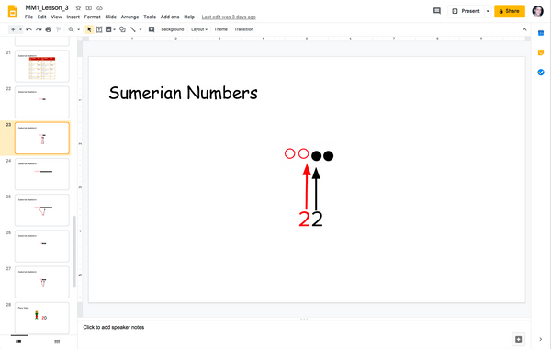
Task: Select slide 26 thumbnail
Action: click(42, 246)
